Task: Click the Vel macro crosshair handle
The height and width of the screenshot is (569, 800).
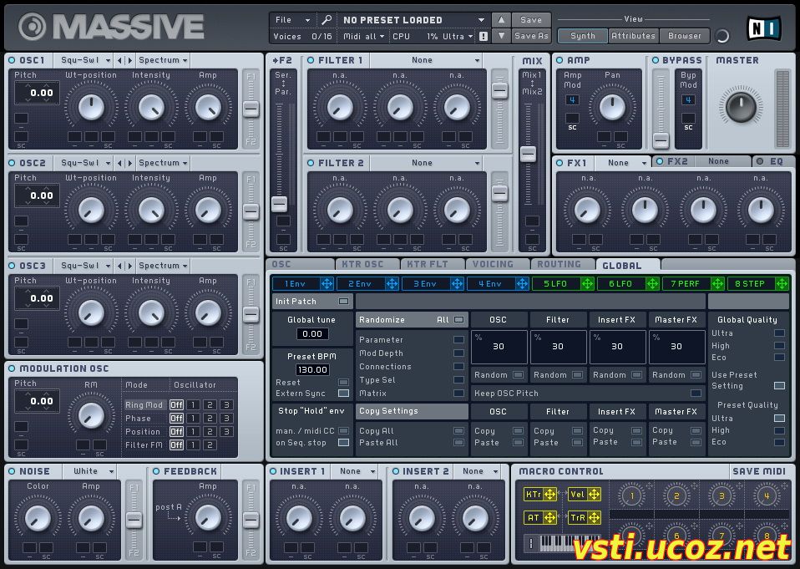Action: pos(594,494)
